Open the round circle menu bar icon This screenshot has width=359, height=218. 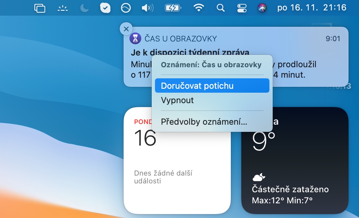(126, 8)
